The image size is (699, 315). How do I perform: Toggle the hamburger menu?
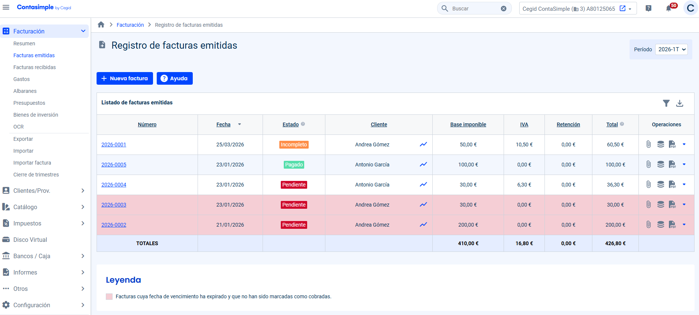tap(6, 7)
